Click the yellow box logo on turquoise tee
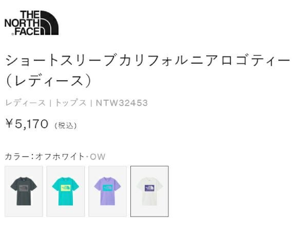The image size is (308, 231). point(66,188)
